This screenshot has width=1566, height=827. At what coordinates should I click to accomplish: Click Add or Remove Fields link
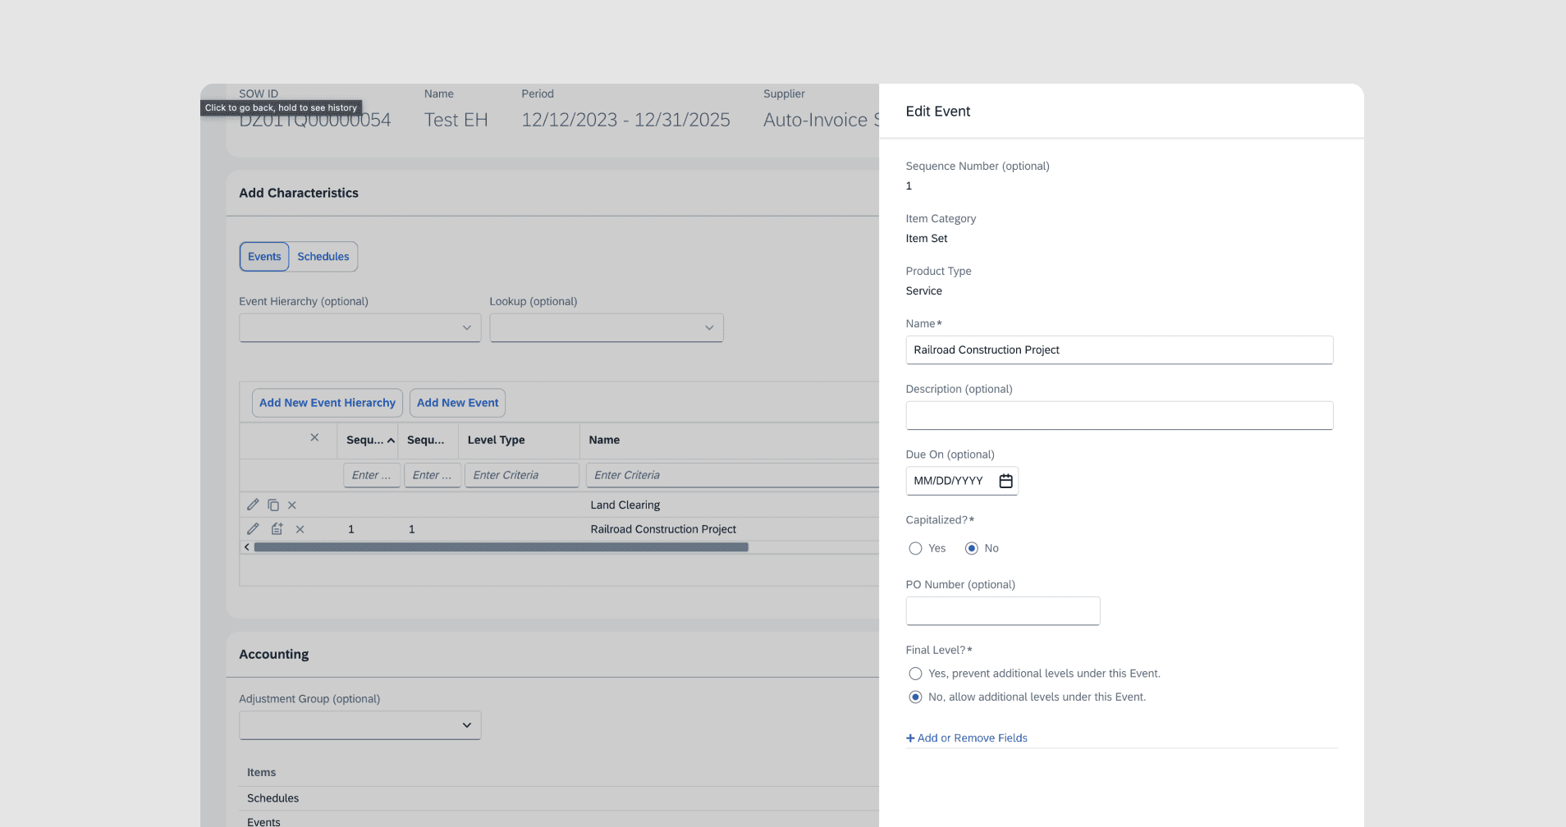click(x=967, y=738)
